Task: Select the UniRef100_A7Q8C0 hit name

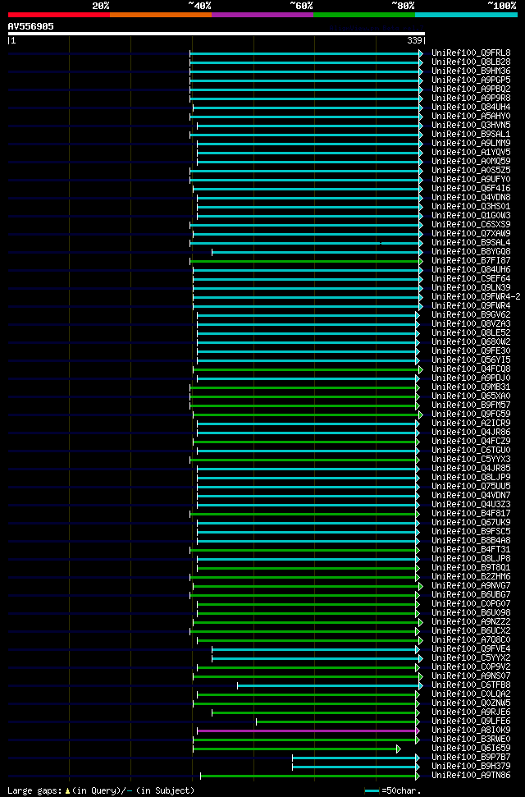Action: tap(471, 639)
